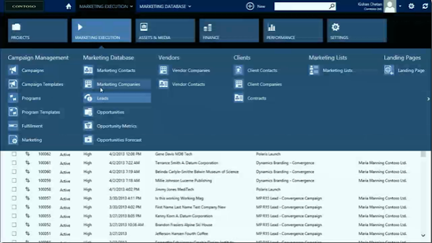Open the Settings tile
Screen dimensions: 432x243
[357, 30]
